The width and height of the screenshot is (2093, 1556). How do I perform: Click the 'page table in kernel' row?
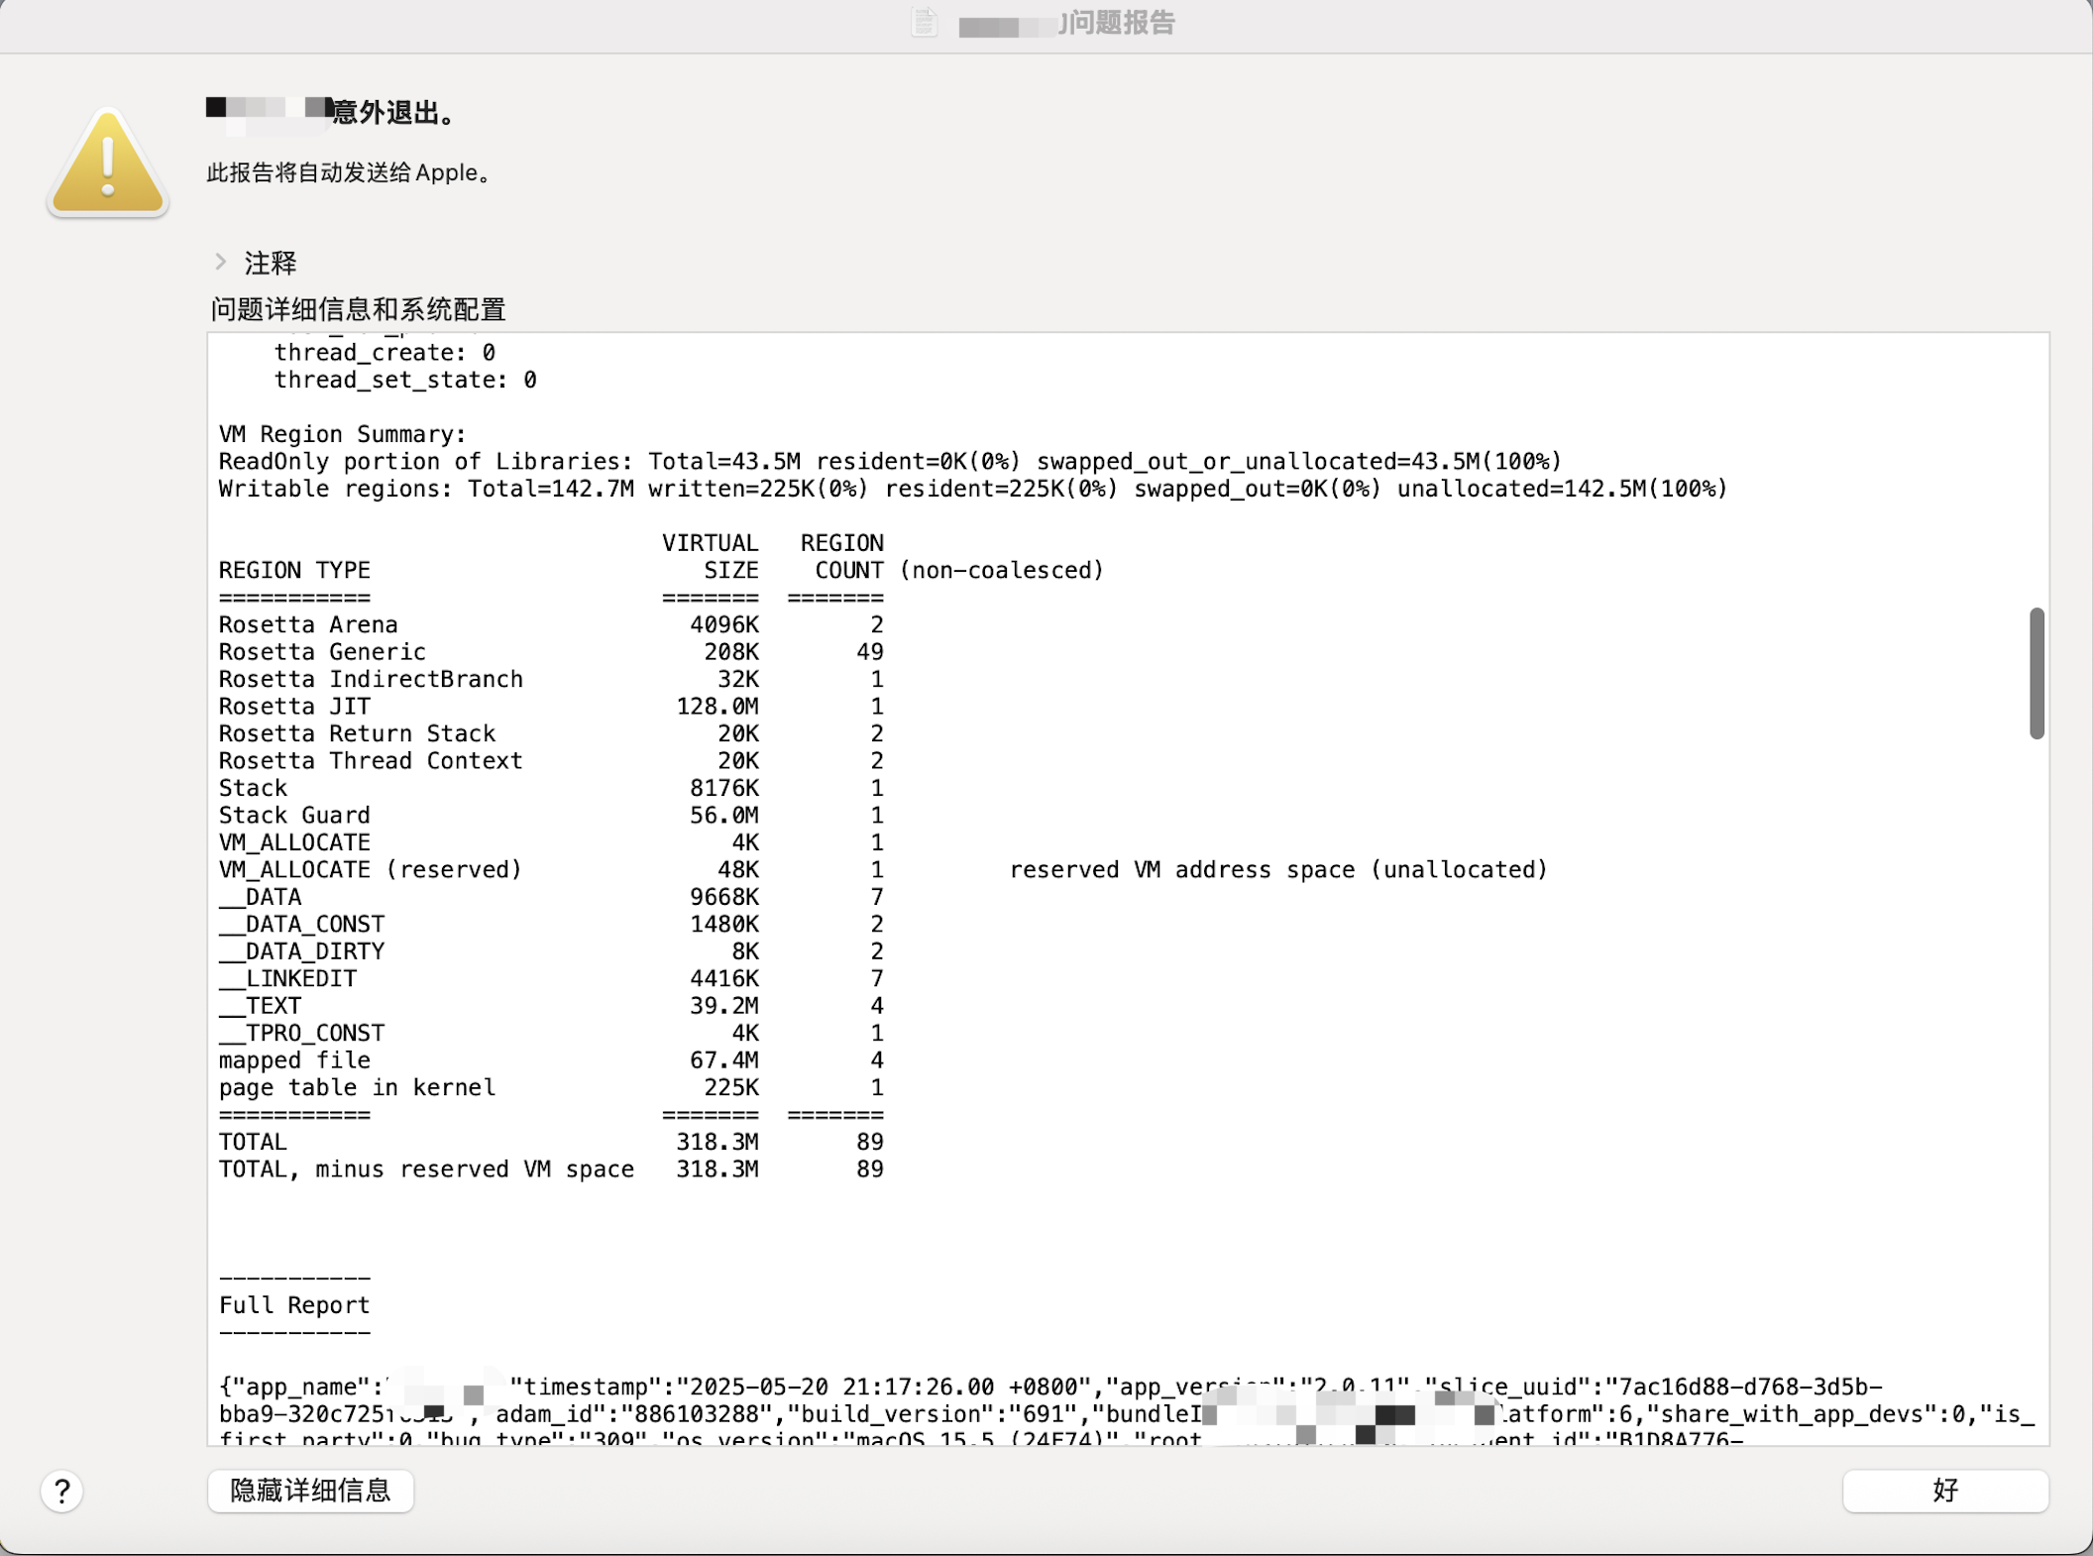tap(551, 1088)
